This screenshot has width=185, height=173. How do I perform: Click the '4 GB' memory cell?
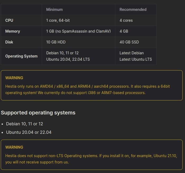point(124,31)
